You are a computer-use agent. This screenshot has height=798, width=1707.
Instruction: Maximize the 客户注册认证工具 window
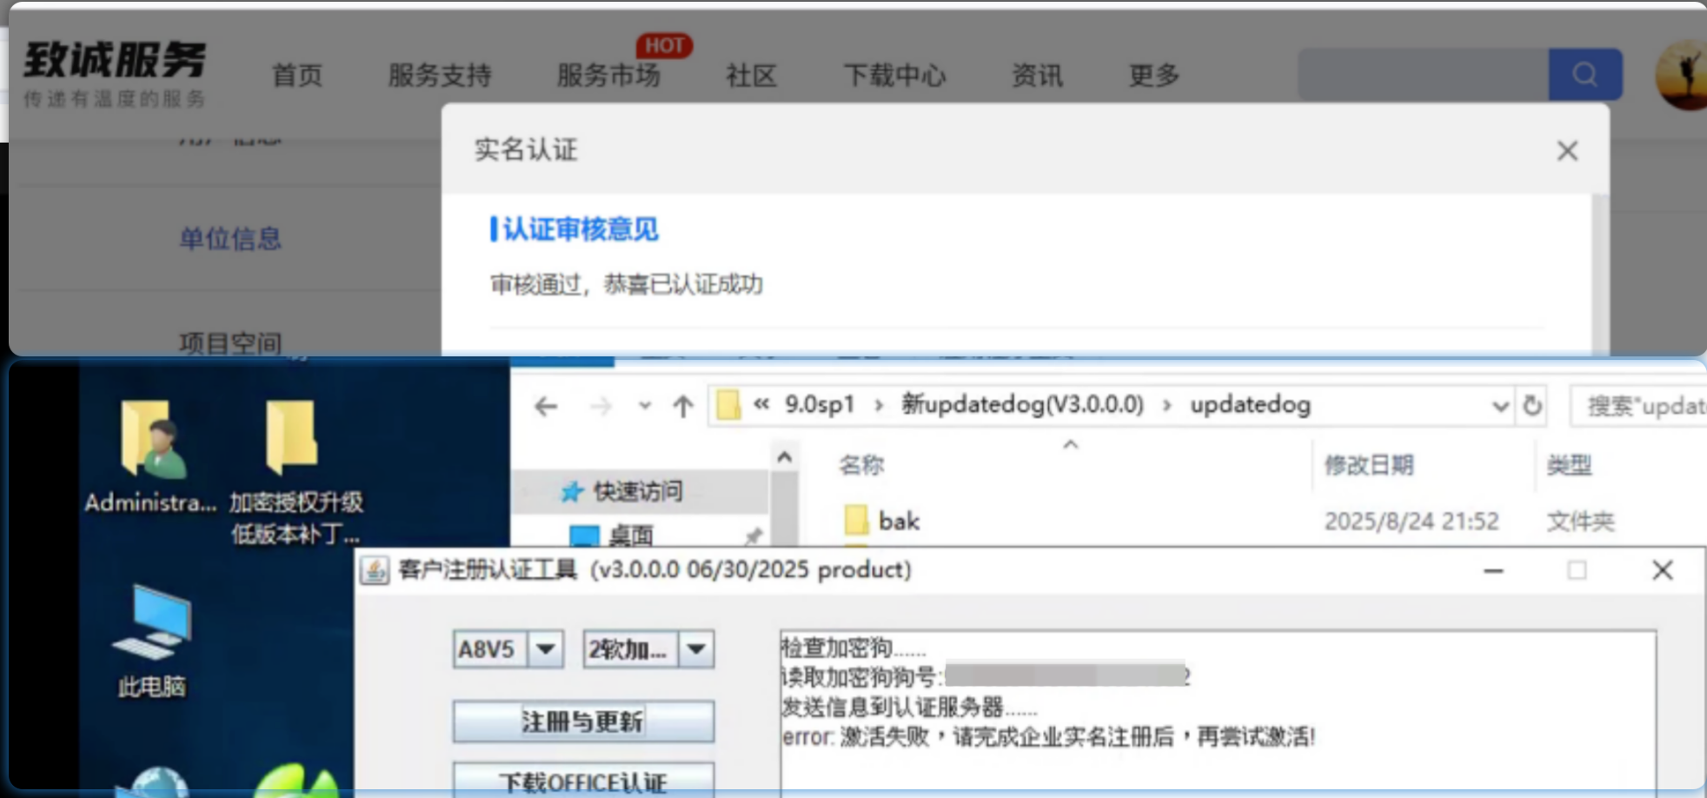tap(1577, 571)
